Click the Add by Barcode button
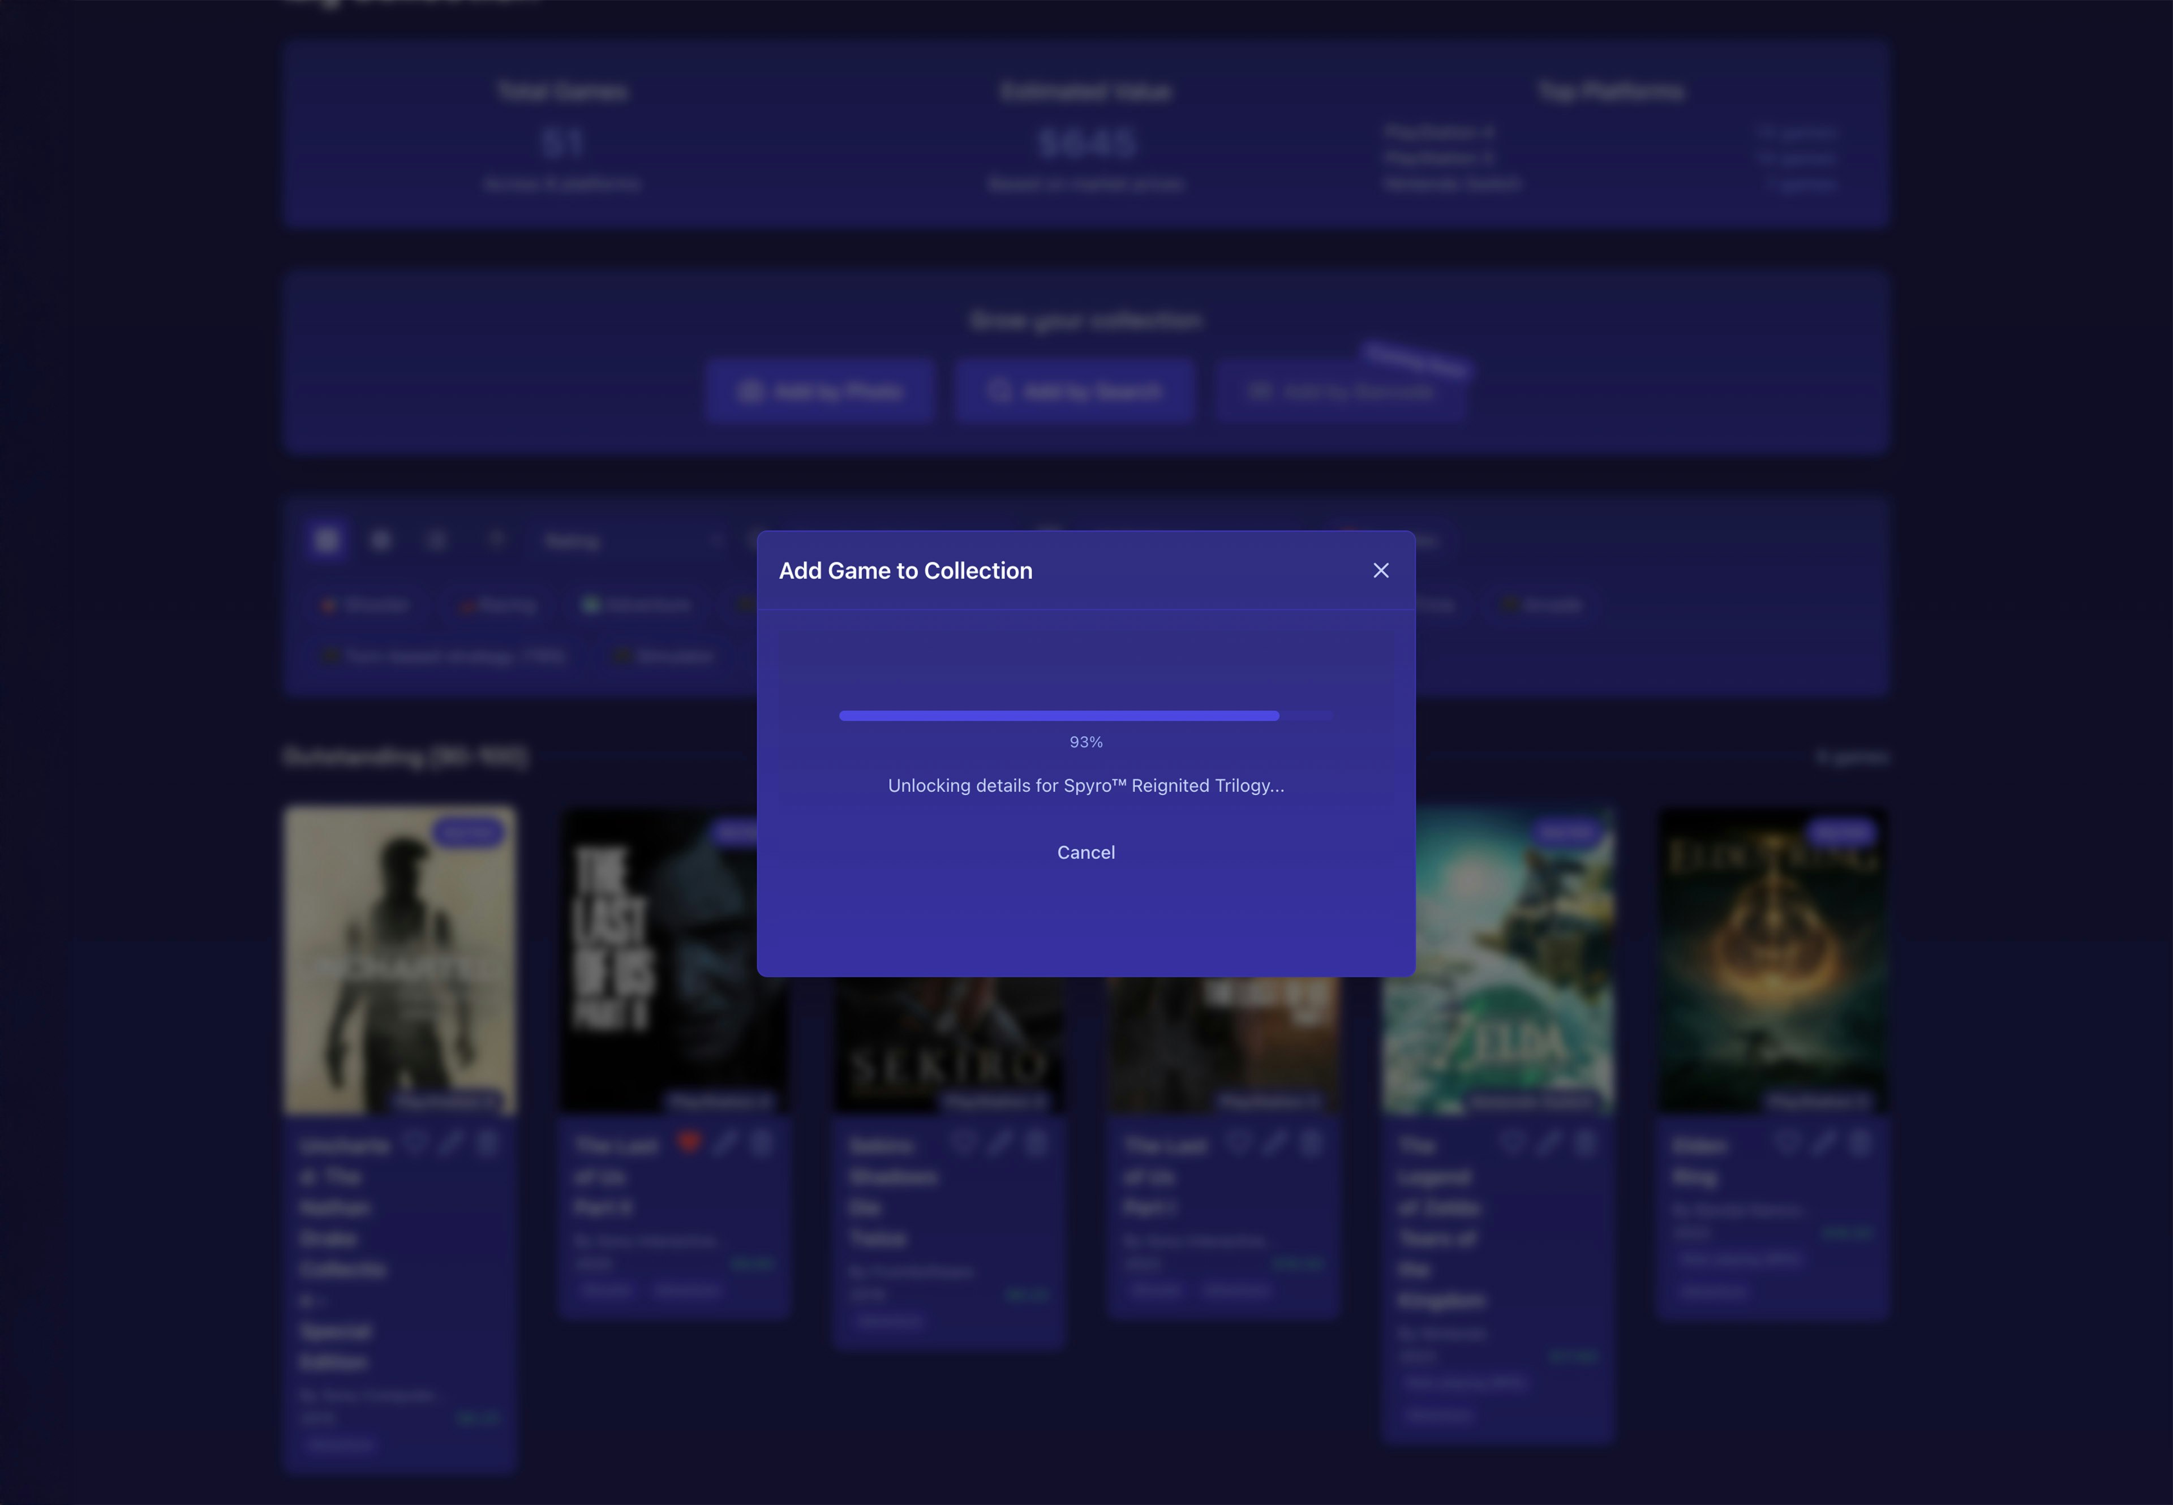This screenshot has width=2173, height=1505. click(1340, 392)
